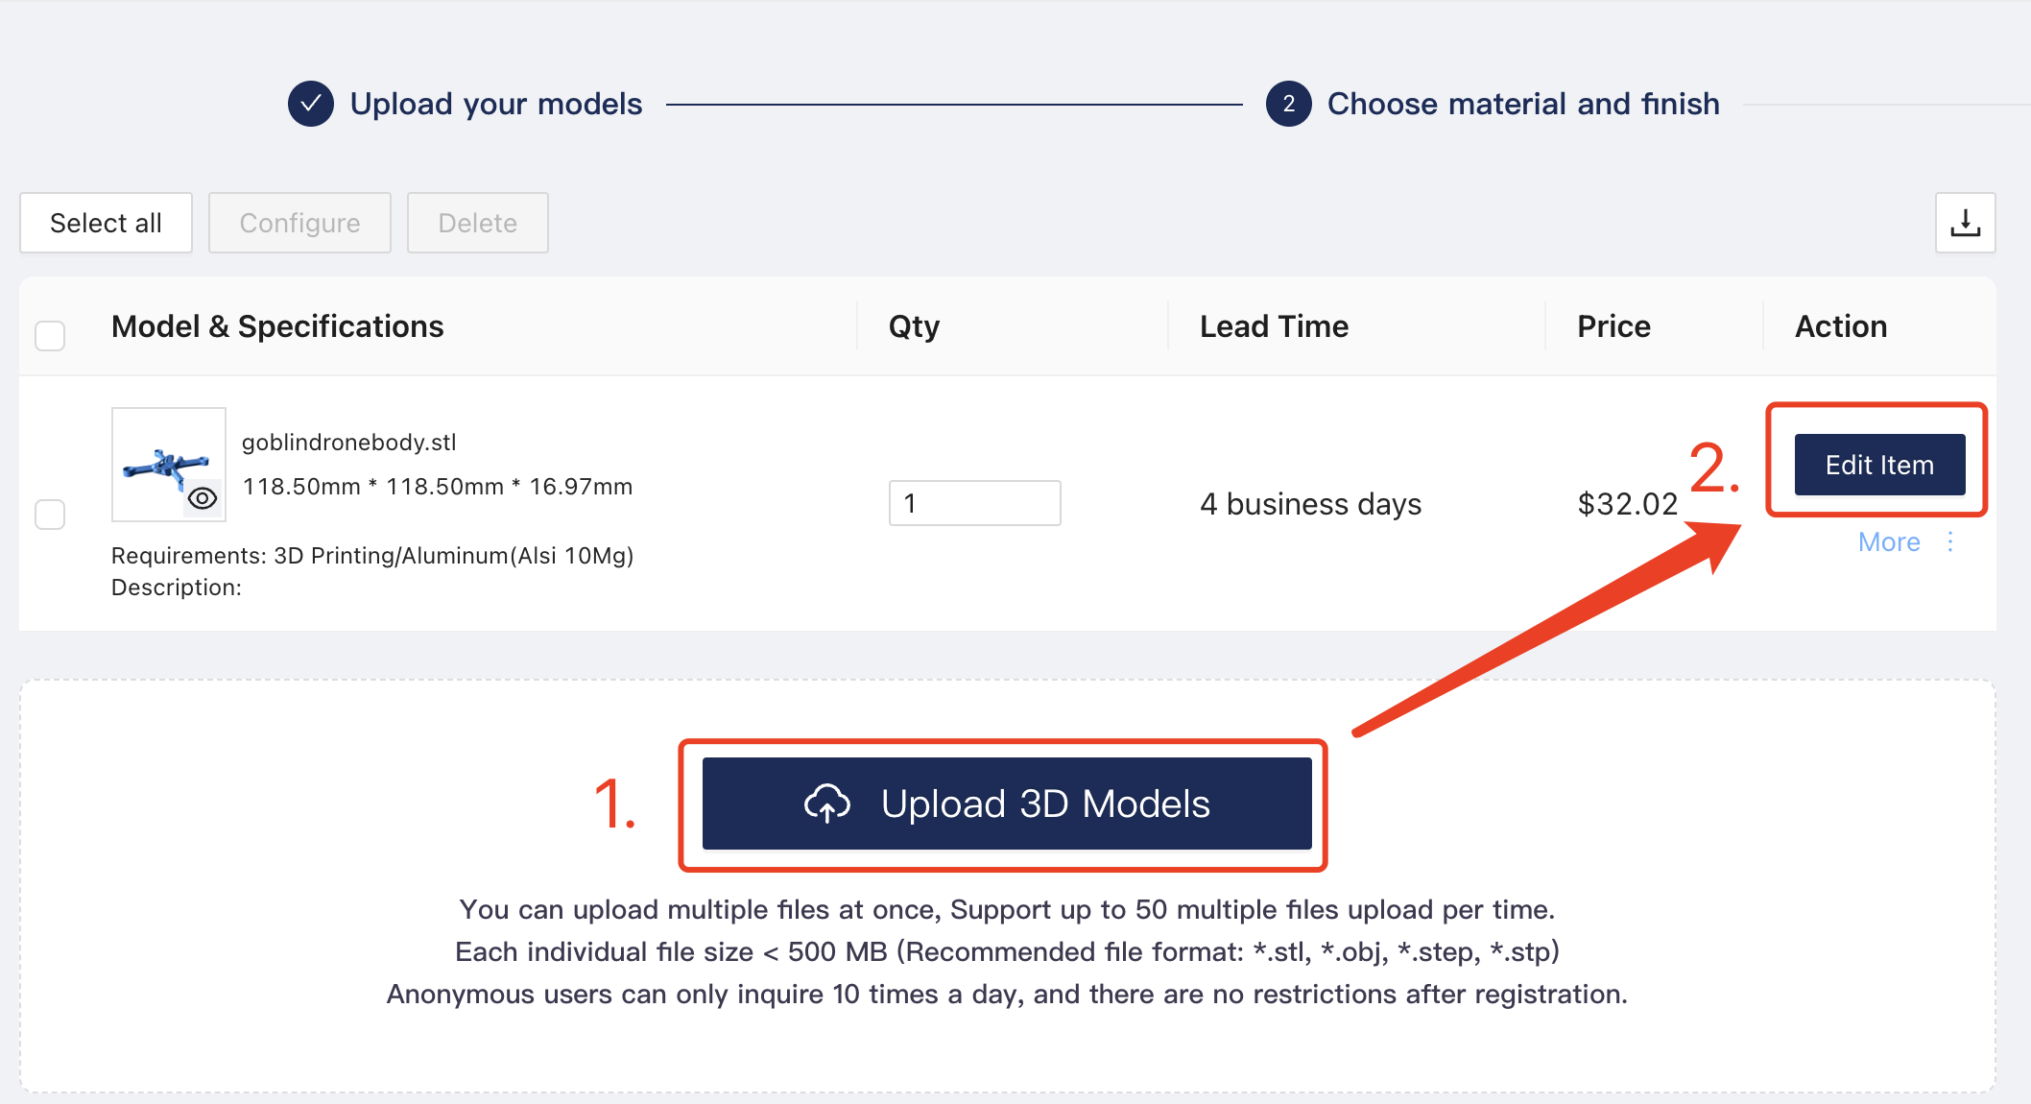
Task: Click the Upload 3D Models button
Action: (1005, 804)
